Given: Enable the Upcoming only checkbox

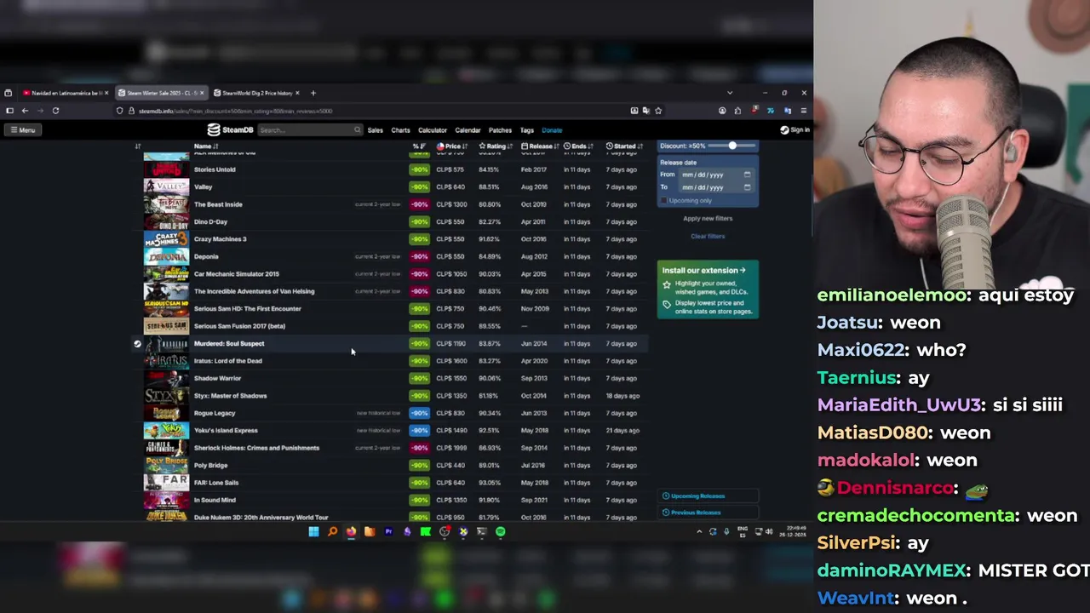Looking at the screenshot, I should [x=664, y=201].
